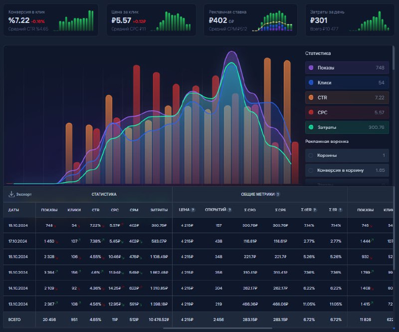Toggle the CPC series in the chart
Image resolution: width=399 pixels, height=332 pixels.
347,112
